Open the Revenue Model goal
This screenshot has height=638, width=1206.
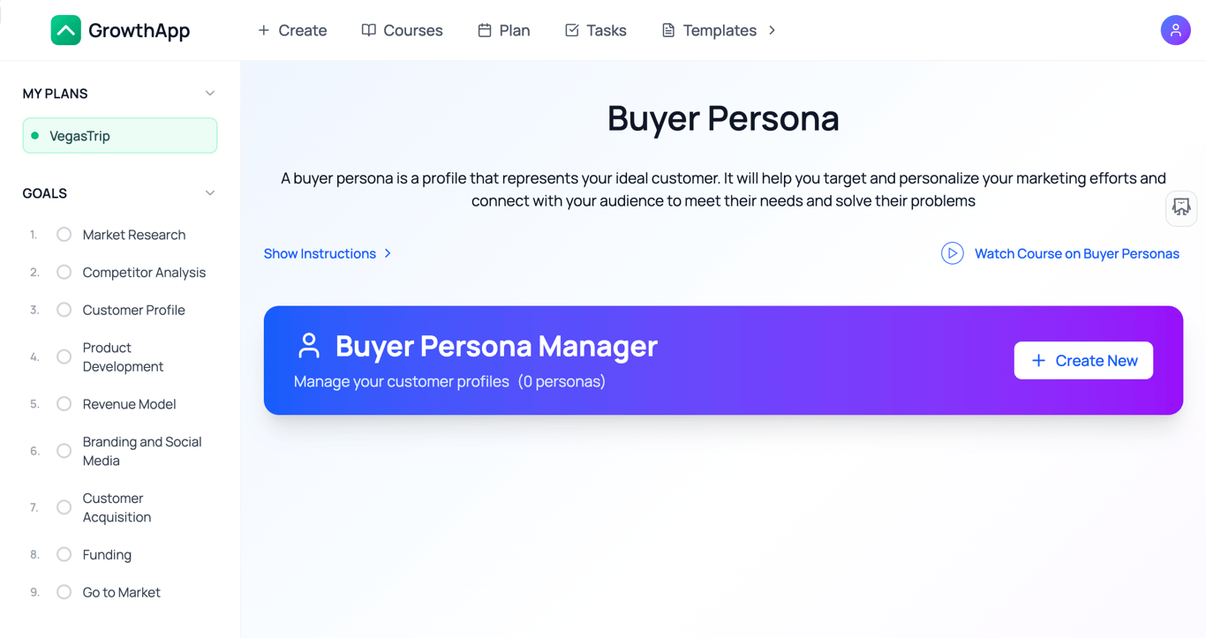click(129, 404)
